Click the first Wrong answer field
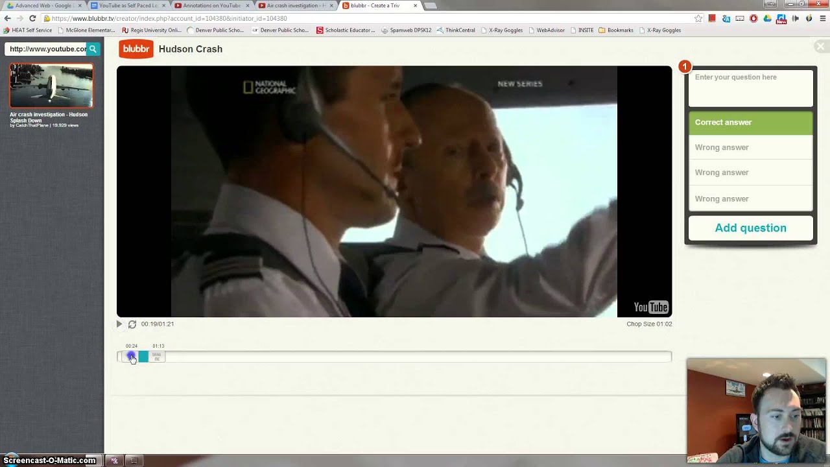Screen dimensions: 830x467 (750, 147)
